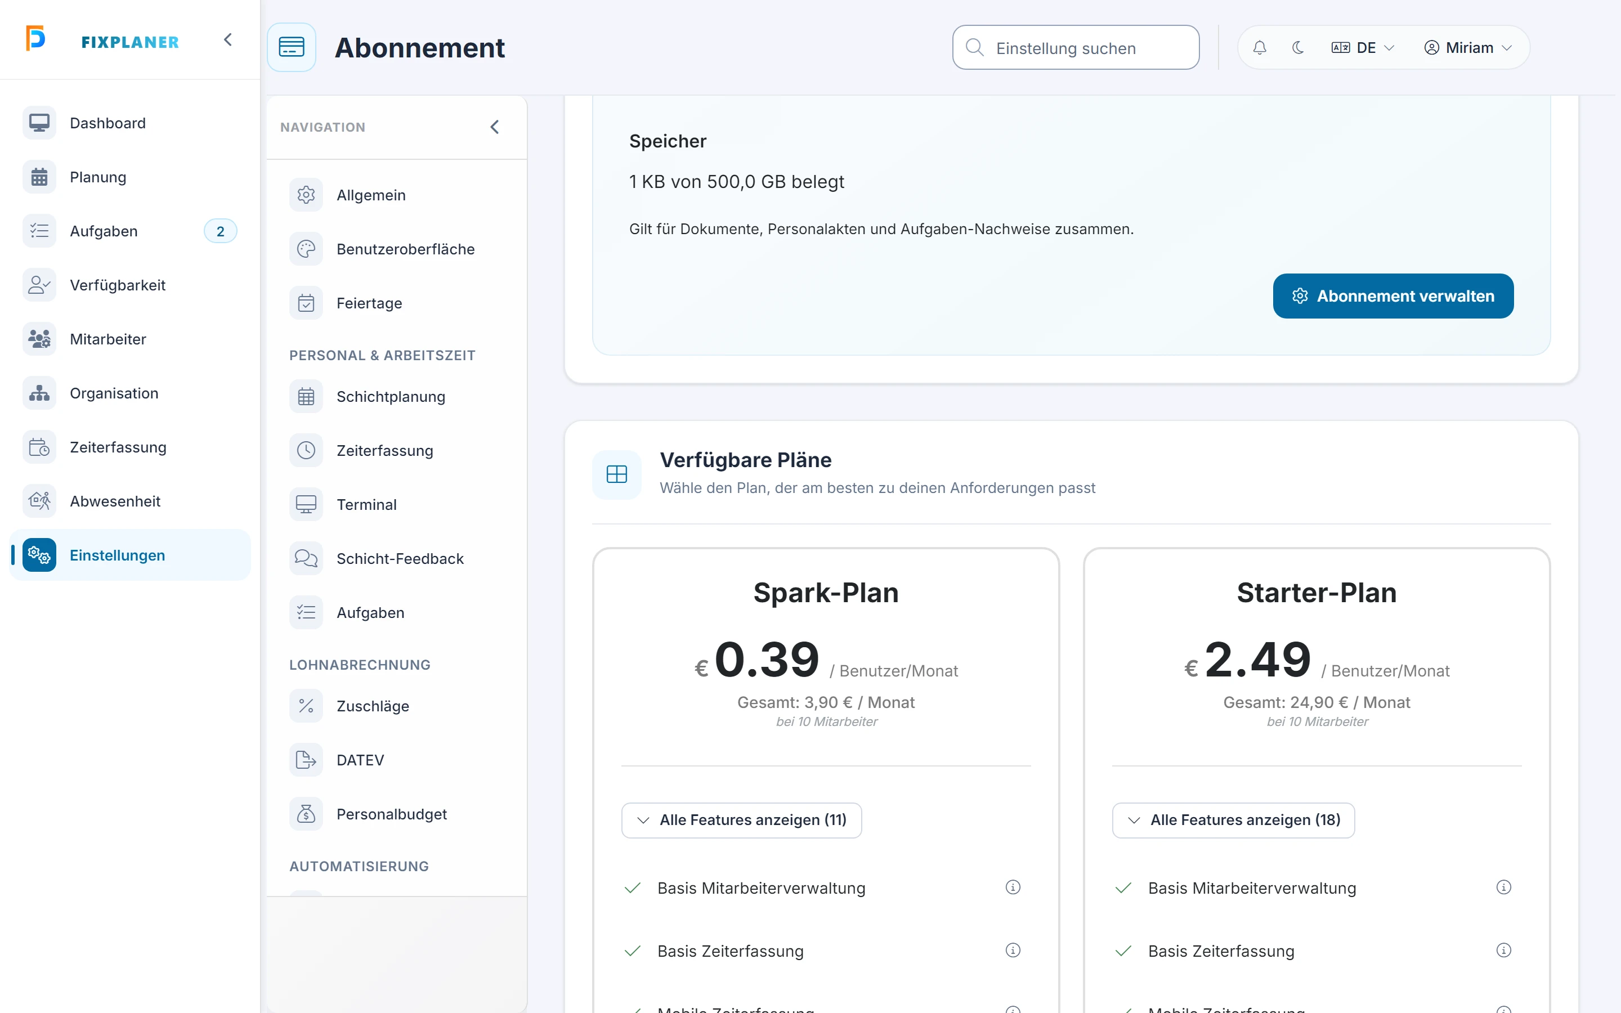Screen dimensions: 1621x1013
Task: Click the Zeiterfassung icon in main sidebar
Action: coord(39,447)
